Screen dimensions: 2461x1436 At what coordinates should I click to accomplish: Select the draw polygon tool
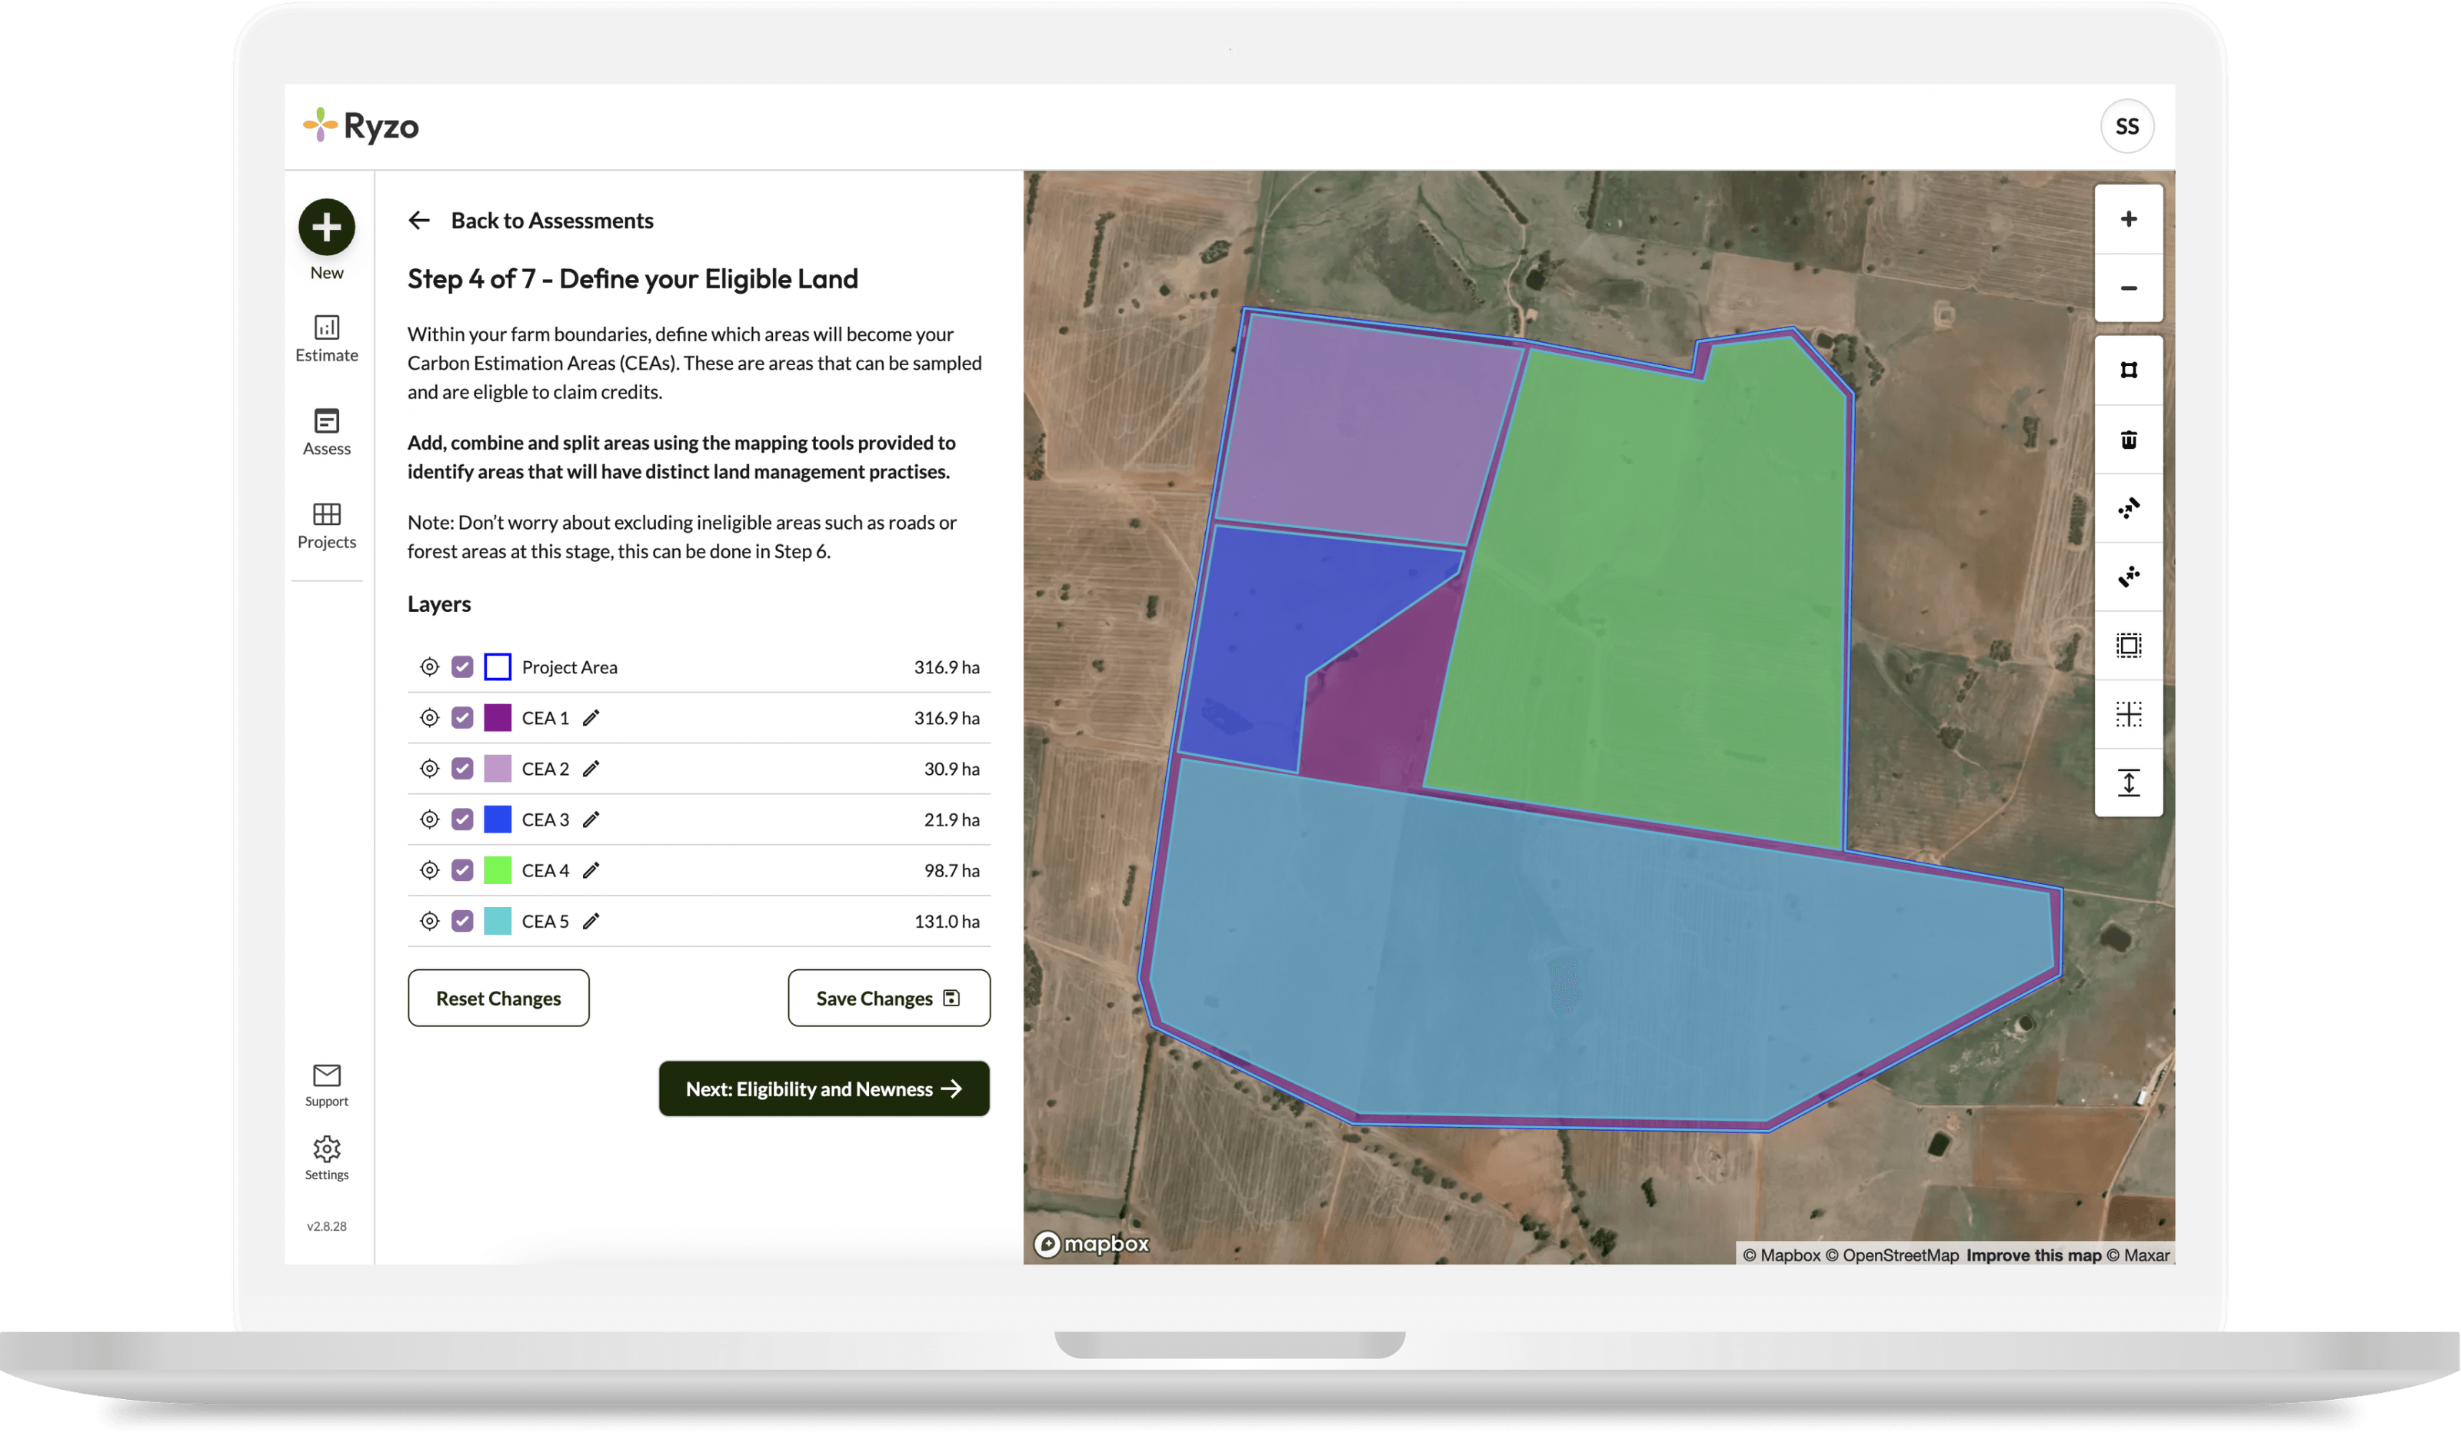pos(2128,370)
